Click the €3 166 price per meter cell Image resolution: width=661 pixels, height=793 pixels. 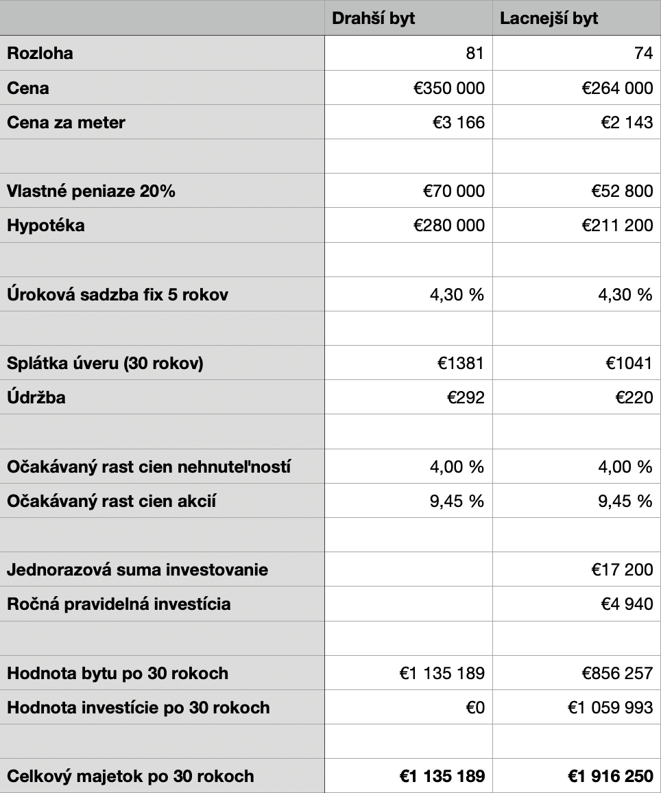(408, 122)
